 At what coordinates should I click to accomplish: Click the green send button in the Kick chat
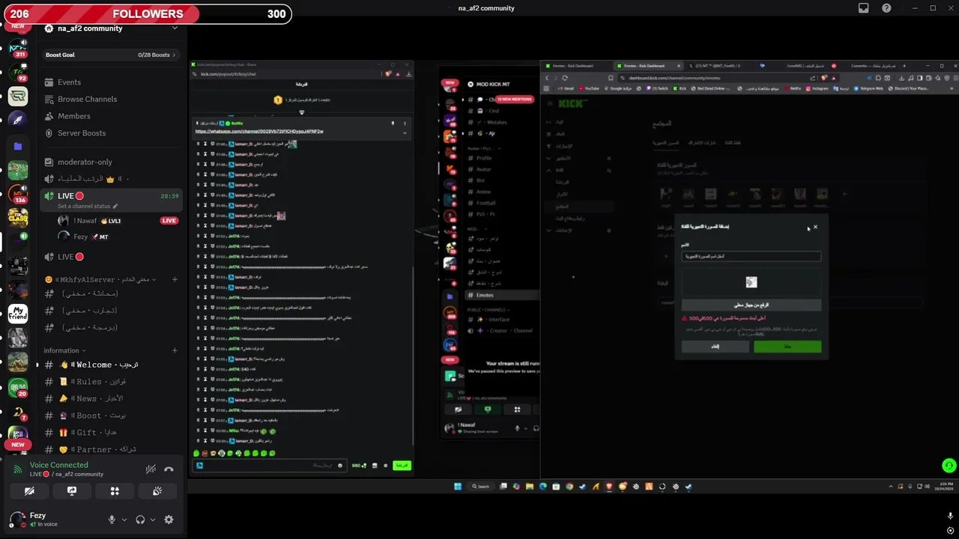402,466
